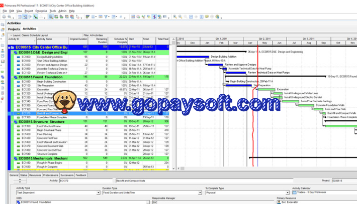Screen dimensions: 357x204
Task: Click the person icon beside Exc Excavator
Action: 279,202
